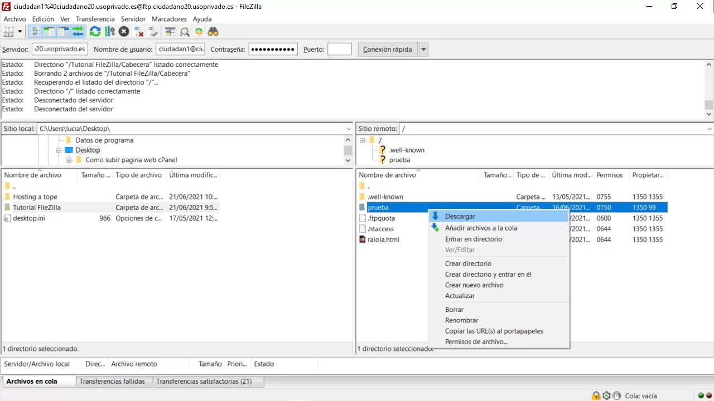Collapse the remote root tree node

pos(362,140)
